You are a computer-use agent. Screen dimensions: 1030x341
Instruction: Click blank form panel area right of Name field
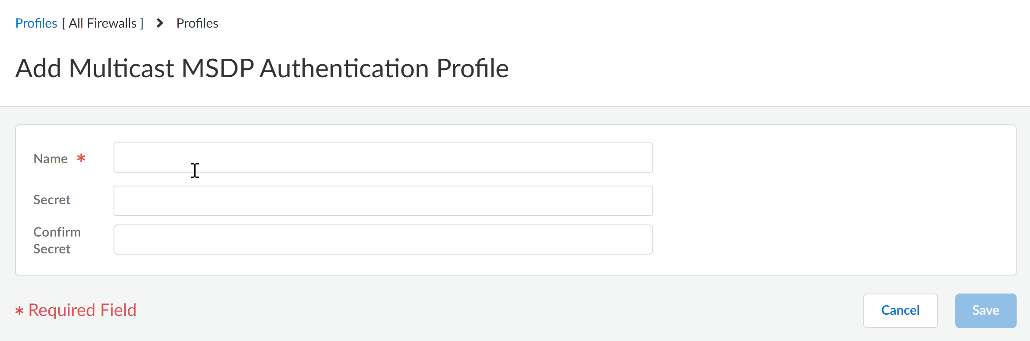point(833,158)
